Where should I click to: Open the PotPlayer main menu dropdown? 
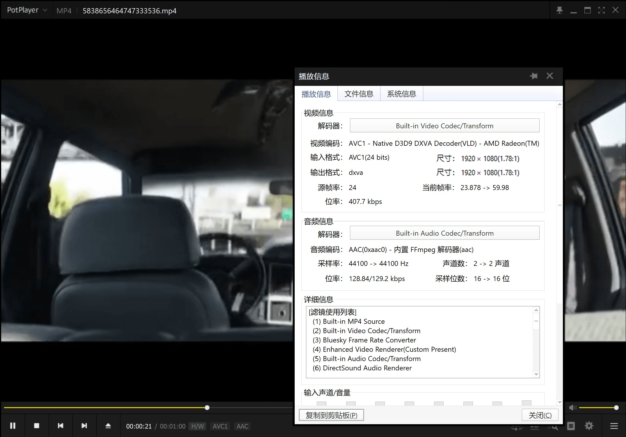[x=27, y=10]
